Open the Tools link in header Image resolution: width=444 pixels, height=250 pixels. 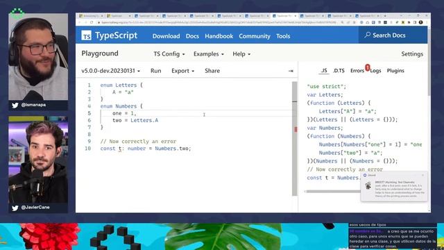283,36
